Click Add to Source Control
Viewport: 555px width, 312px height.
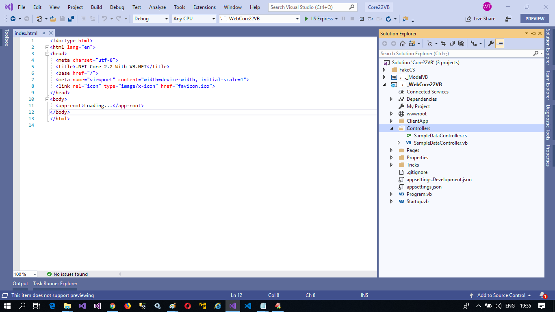(x=500, y=295)
